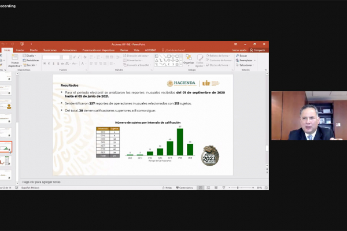Click the Undo arrow in quick access toolbar
The width and height of the screenshot is (347, 231).
(x=3, y=44)
